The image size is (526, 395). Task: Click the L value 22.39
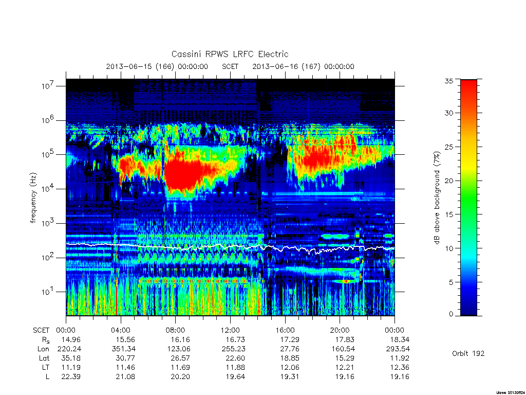[71, 376]
